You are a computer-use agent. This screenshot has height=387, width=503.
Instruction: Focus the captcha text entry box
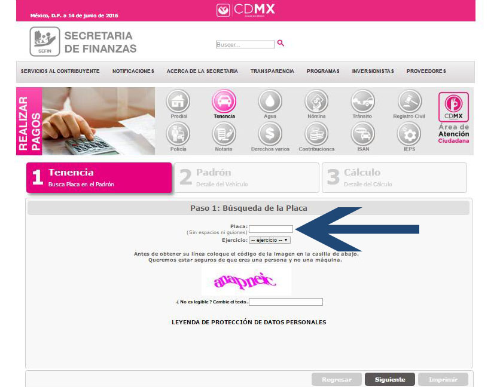point(286,302)
